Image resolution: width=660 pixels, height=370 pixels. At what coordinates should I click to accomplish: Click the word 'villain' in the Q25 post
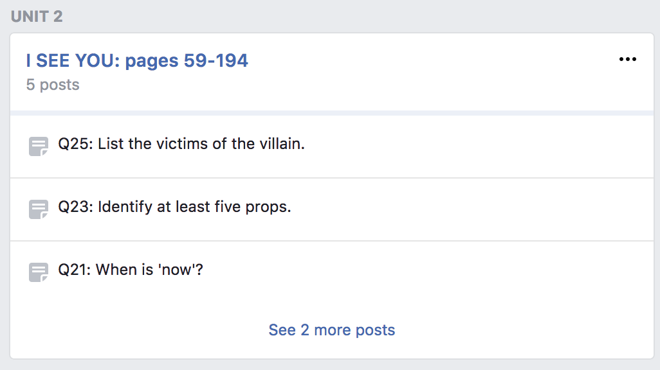(280, 144)
